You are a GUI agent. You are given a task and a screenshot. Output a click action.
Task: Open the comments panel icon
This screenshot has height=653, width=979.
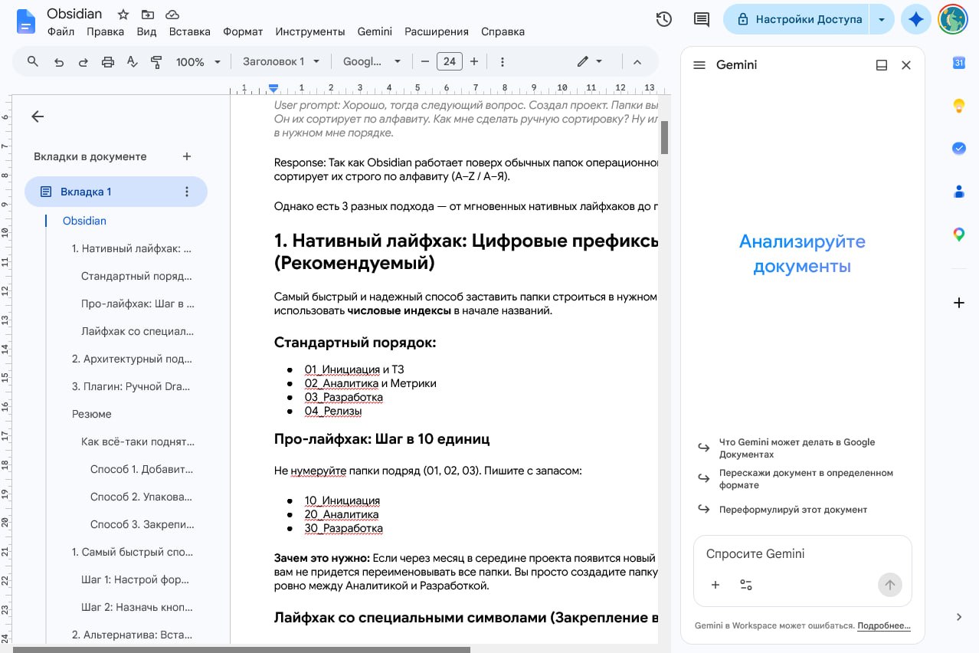[x=701, y=19]
